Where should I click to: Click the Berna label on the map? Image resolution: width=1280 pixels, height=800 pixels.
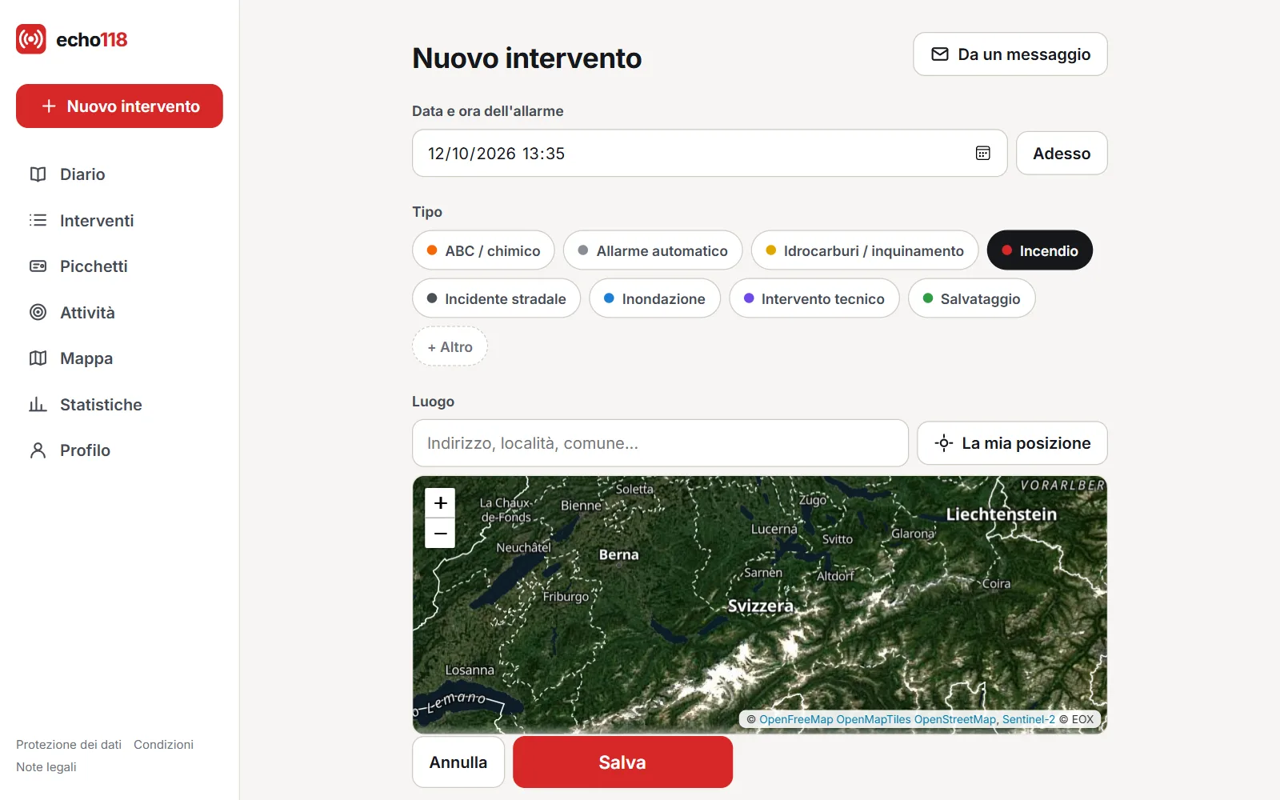[x=619, y=554]
